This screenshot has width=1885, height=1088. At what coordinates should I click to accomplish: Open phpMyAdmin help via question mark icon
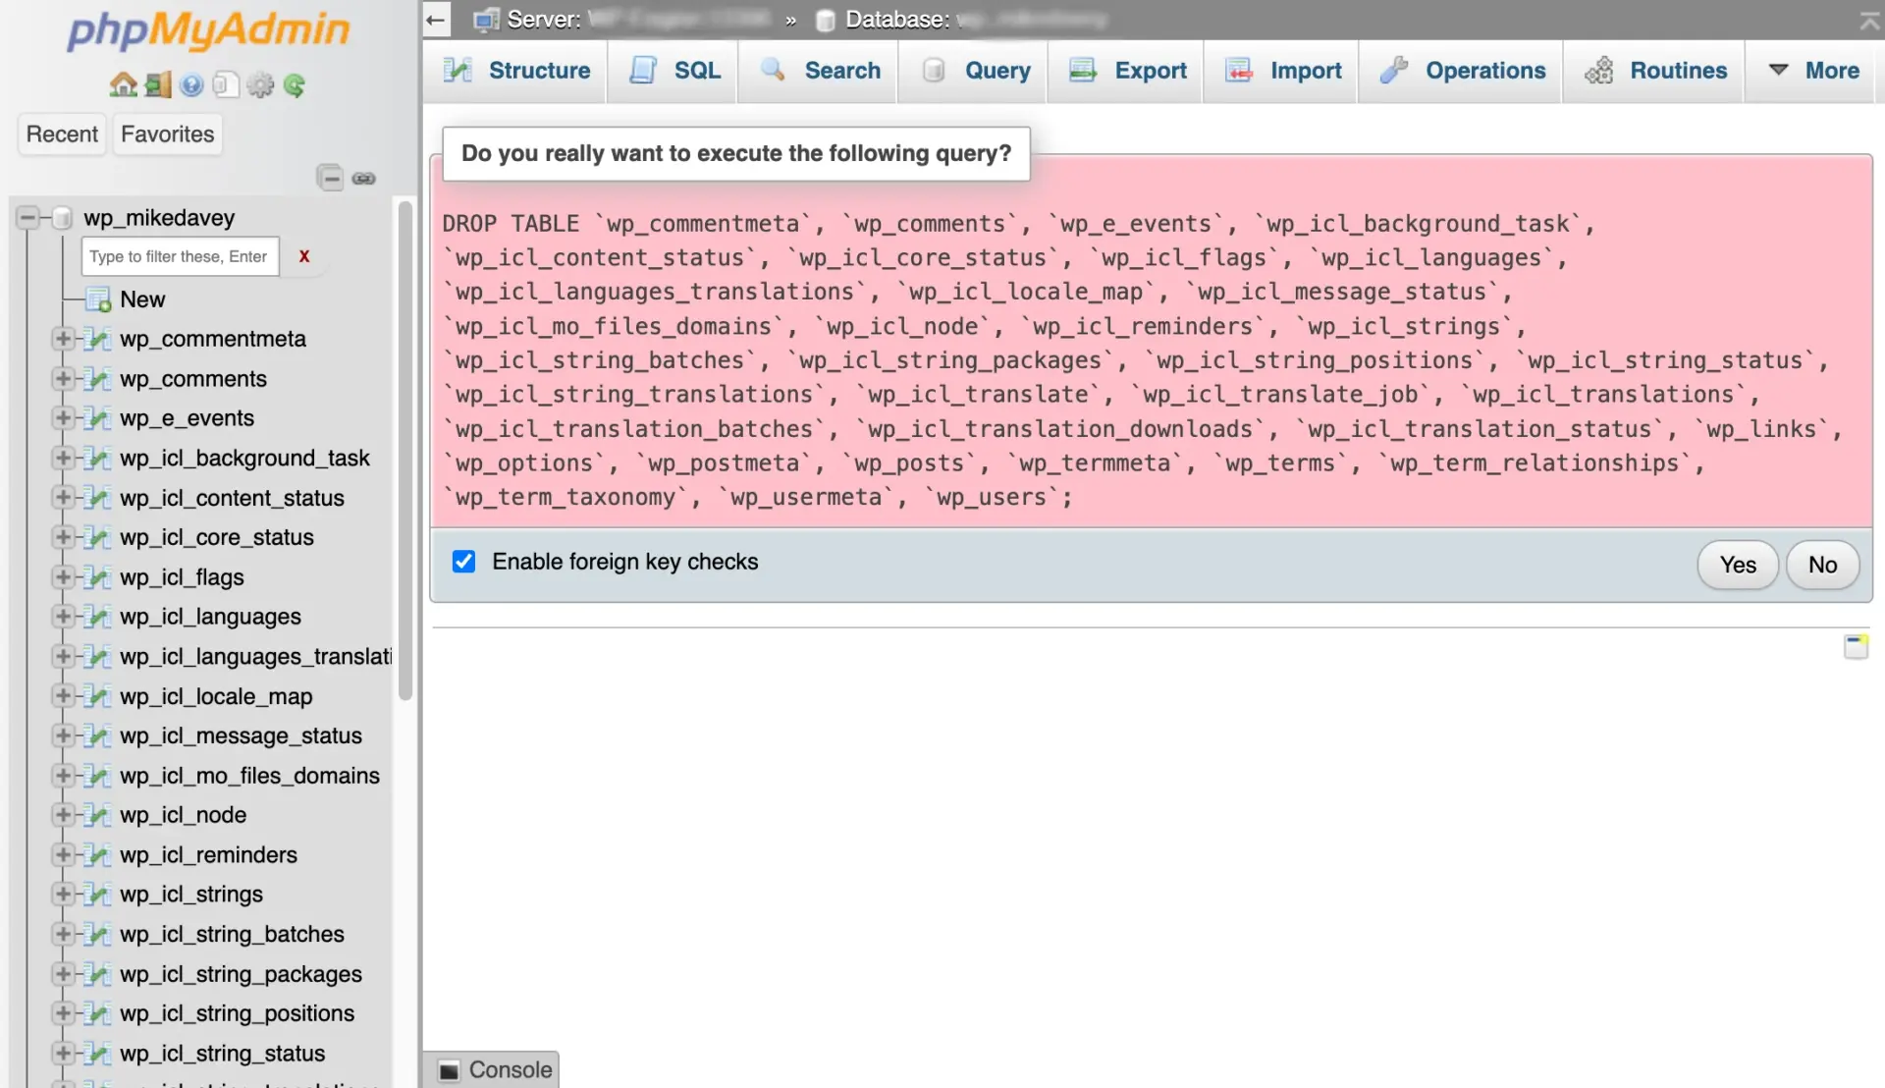coord(189,85)
